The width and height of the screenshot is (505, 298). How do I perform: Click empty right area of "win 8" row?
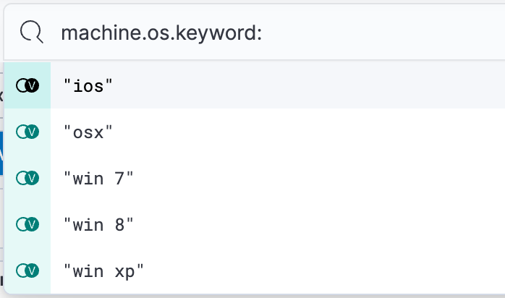point(326,224)
